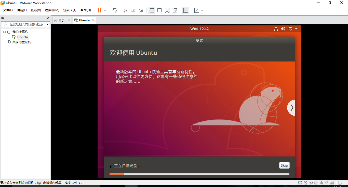Send Ctrl+Alt+Del to the virtual machine
Screen dimensions: 348x187
[115, 10]
